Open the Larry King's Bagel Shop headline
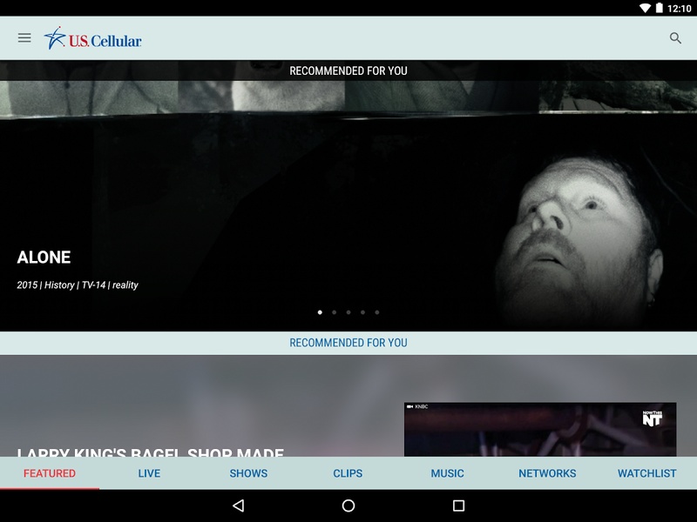 150,452
